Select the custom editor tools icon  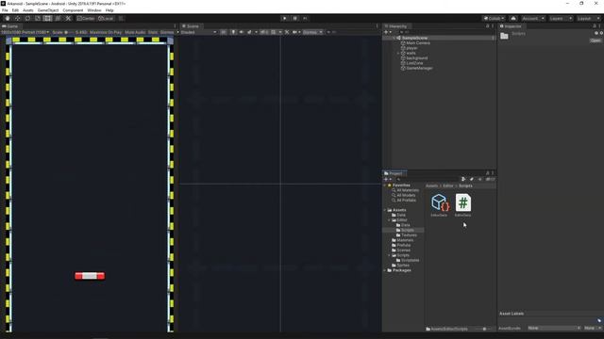tap(68, 18)
